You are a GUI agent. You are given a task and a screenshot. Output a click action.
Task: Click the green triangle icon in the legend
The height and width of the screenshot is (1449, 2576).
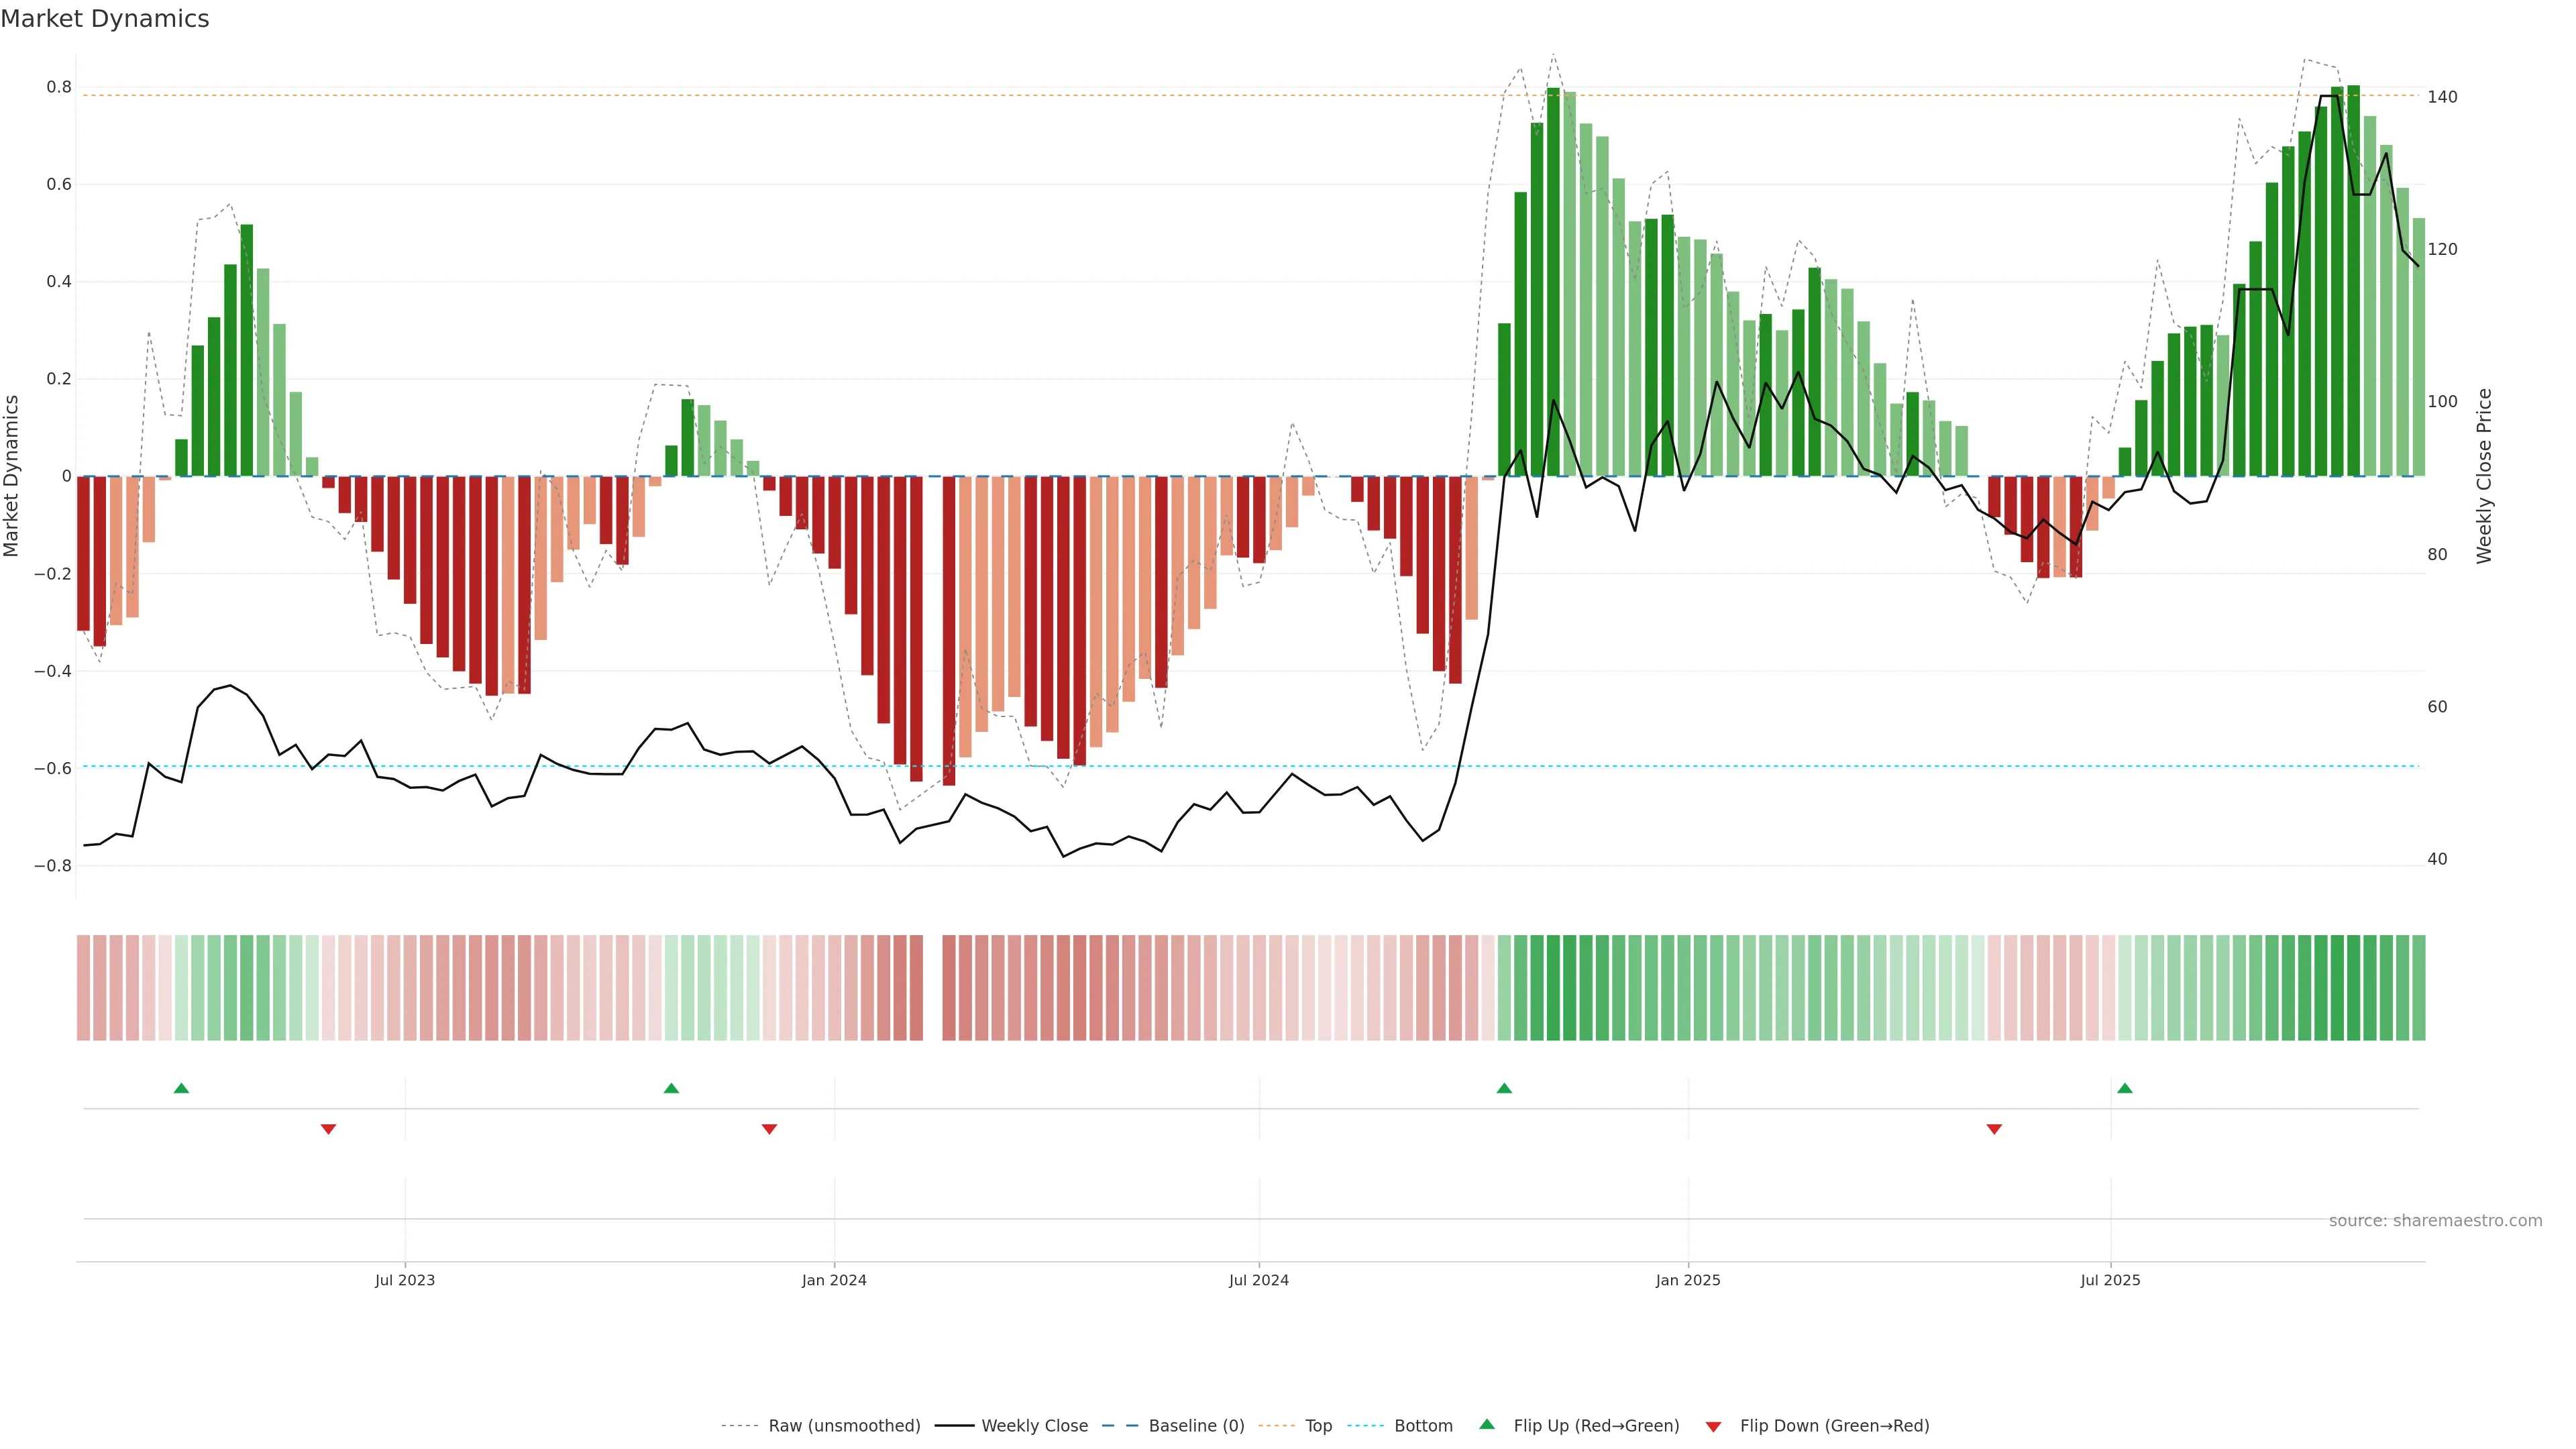click(1487, 1424)
